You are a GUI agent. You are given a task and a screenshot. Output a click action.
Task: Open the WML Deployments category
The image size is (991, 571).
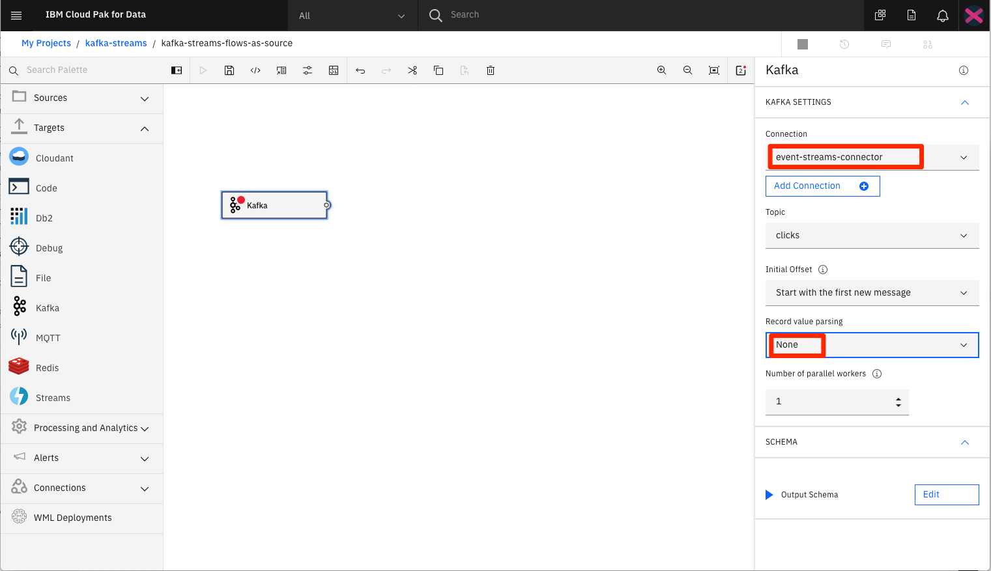82,518
